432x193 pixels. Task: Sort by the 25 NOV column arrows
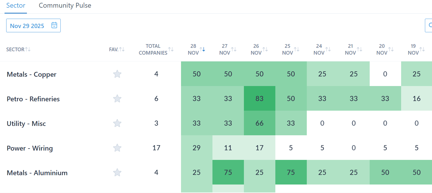click(297, 49)
